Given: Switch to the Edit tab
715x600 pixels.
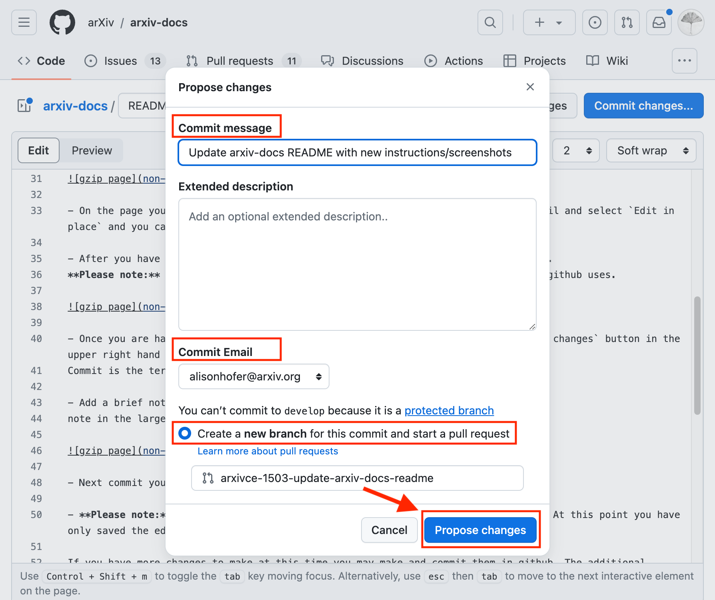Looking at the screenshot, I should pos(38,150).
